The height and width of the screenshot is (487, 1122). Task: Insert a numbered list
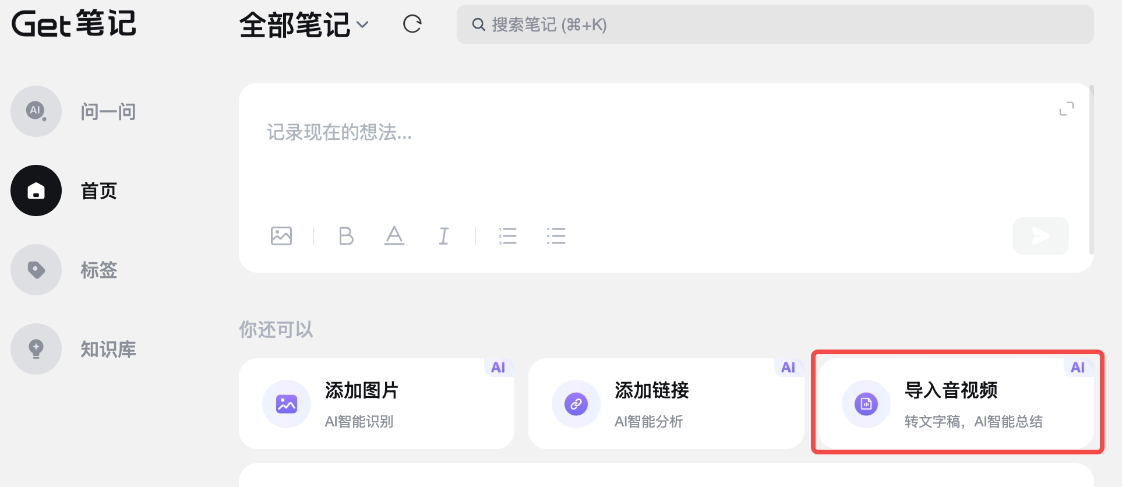pyautogui.click(x=507, y=236)
